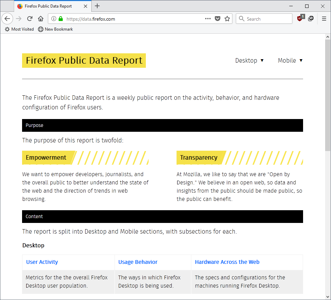The height and width of the screenshot is (300, 331).
Task: Click the Empowerment heading
Action: point(46,158)
